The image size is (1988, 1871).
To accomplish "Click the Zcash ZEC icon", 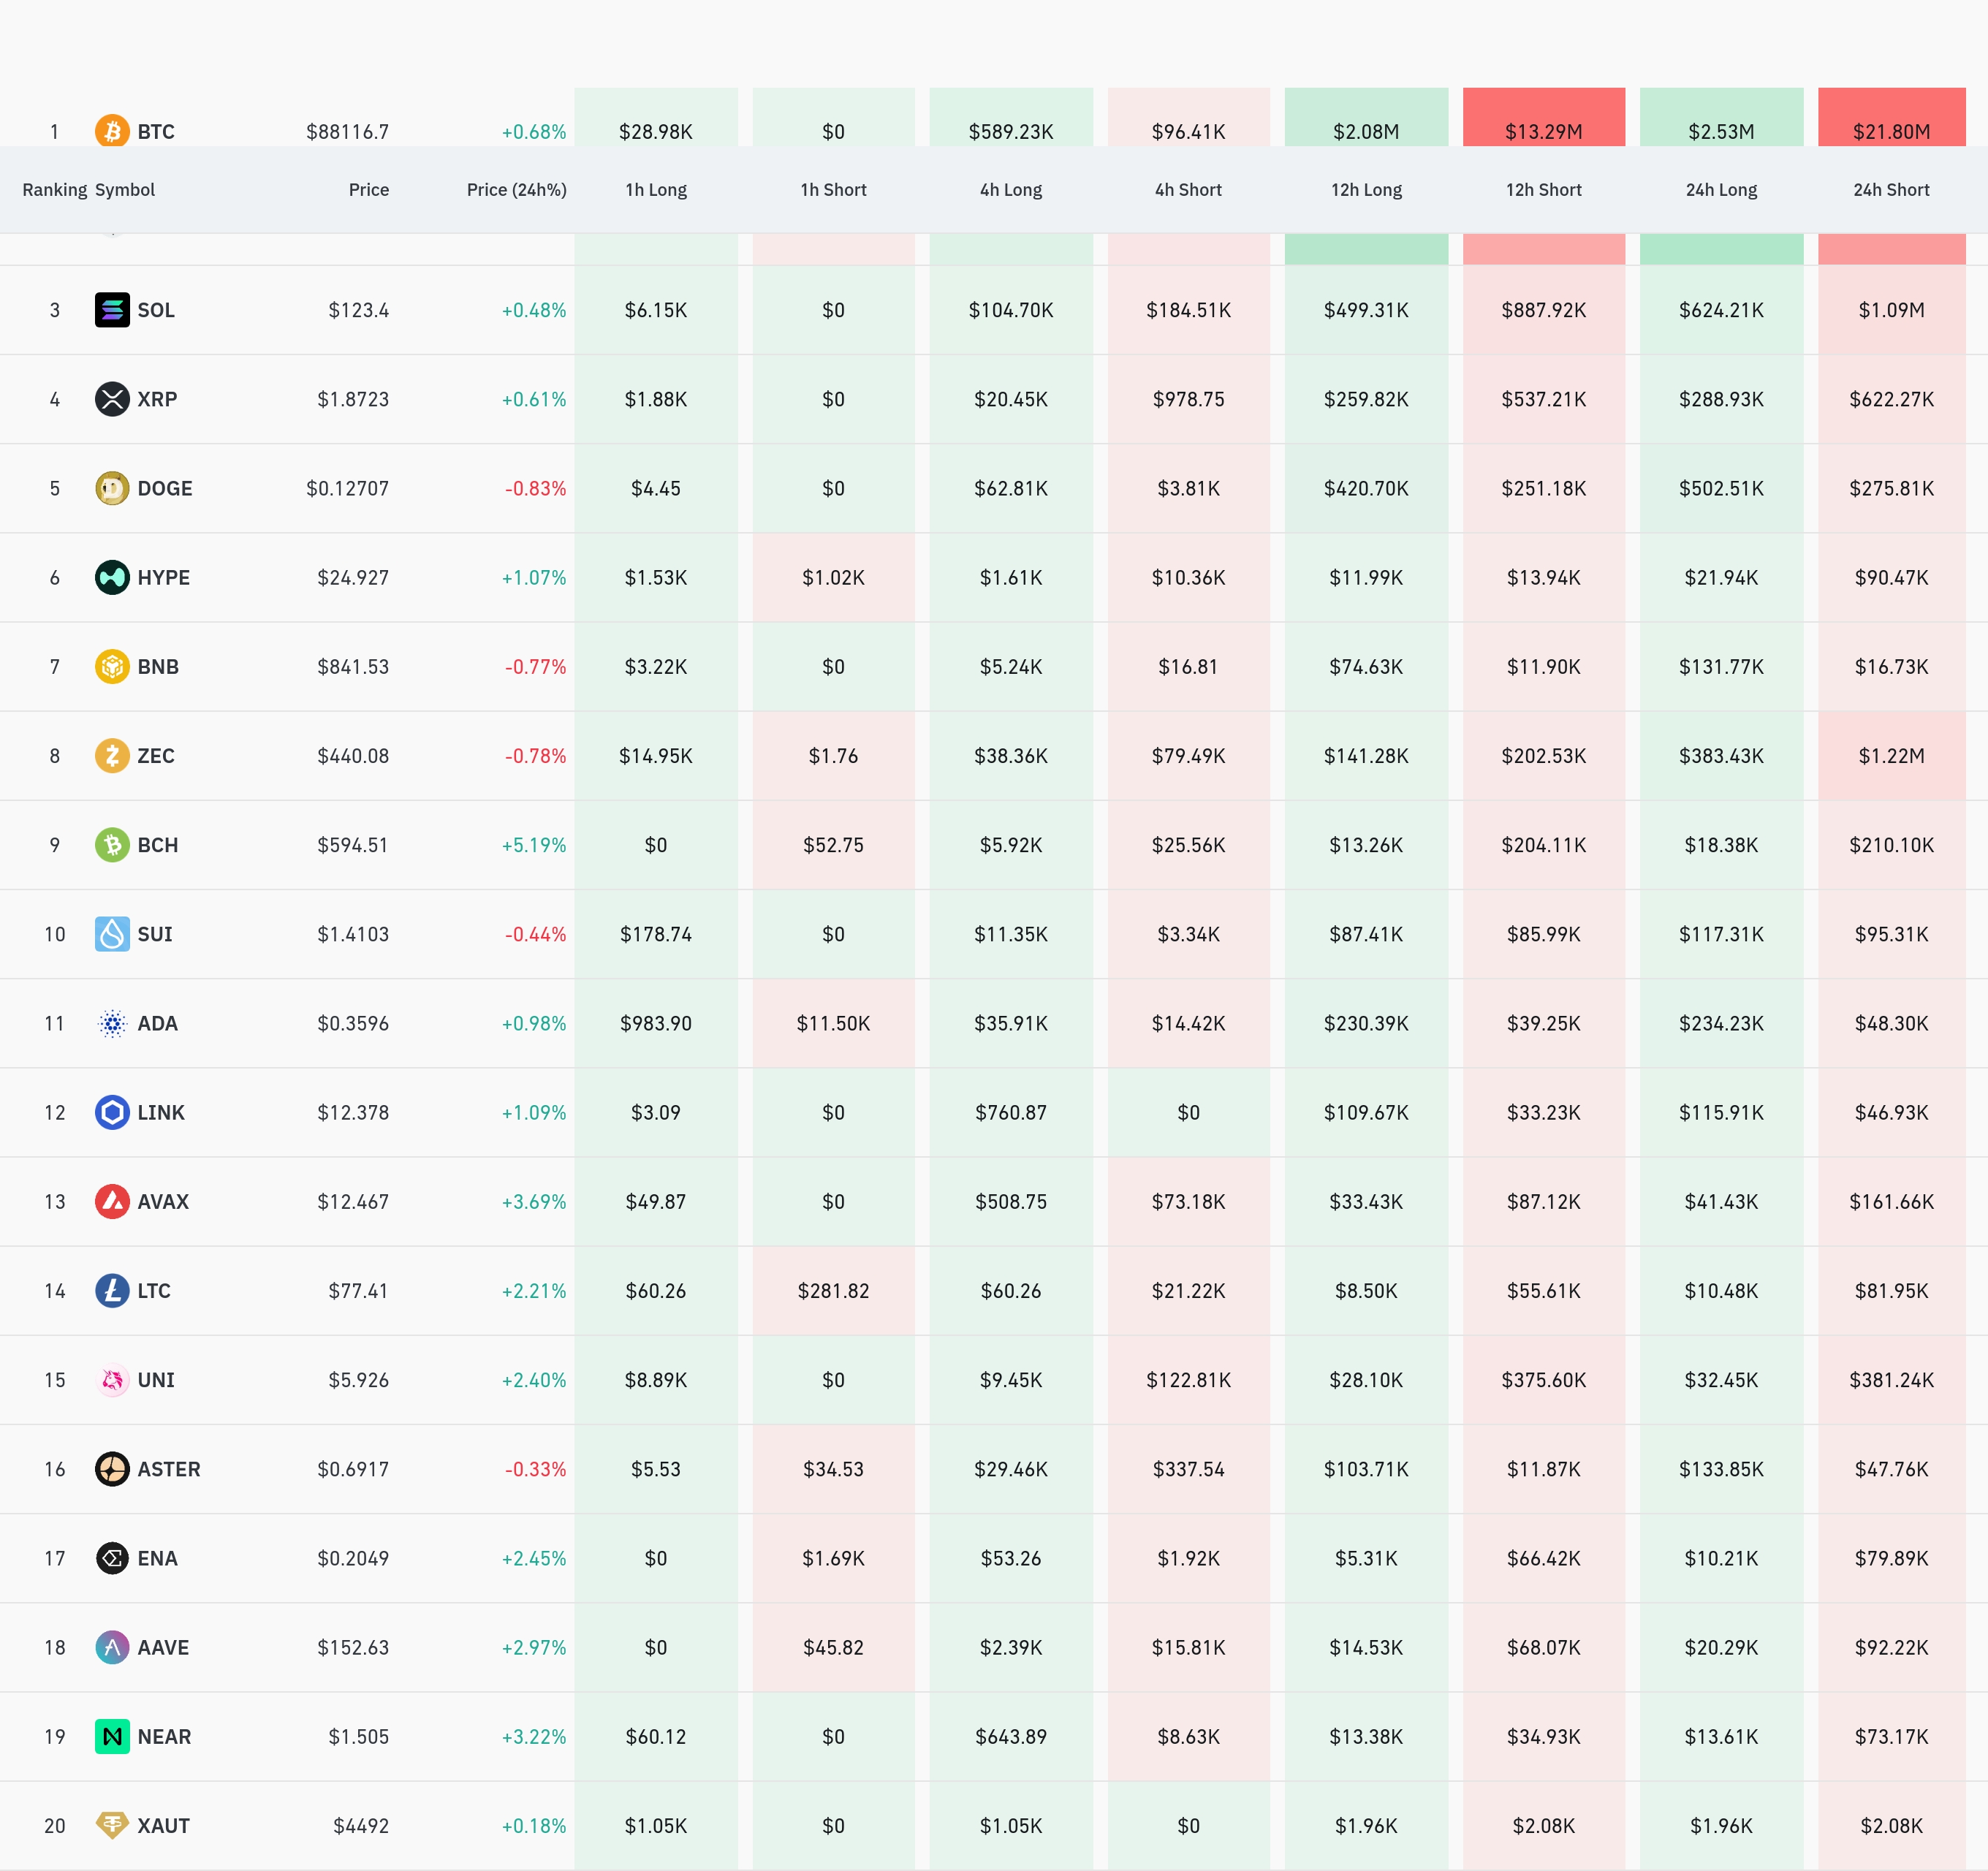I will coord(112,755).
